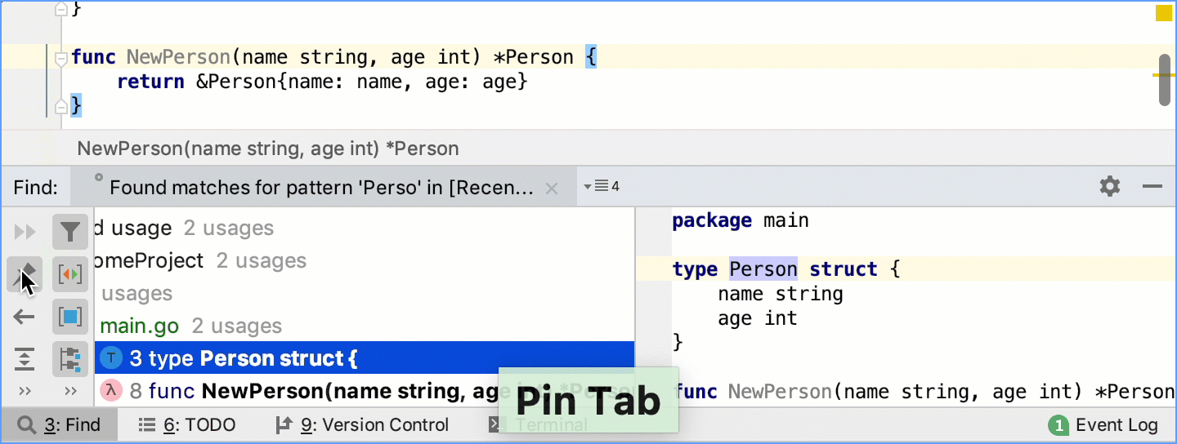
Task: Click the back arrow in Find toolbar
Action: [x=25, y=317]
